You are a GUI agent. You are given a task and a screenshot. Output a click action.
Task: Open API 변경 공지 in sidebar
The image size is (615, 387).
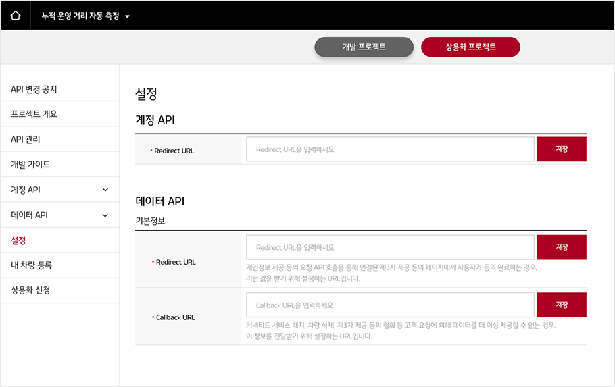click(34, 89)
